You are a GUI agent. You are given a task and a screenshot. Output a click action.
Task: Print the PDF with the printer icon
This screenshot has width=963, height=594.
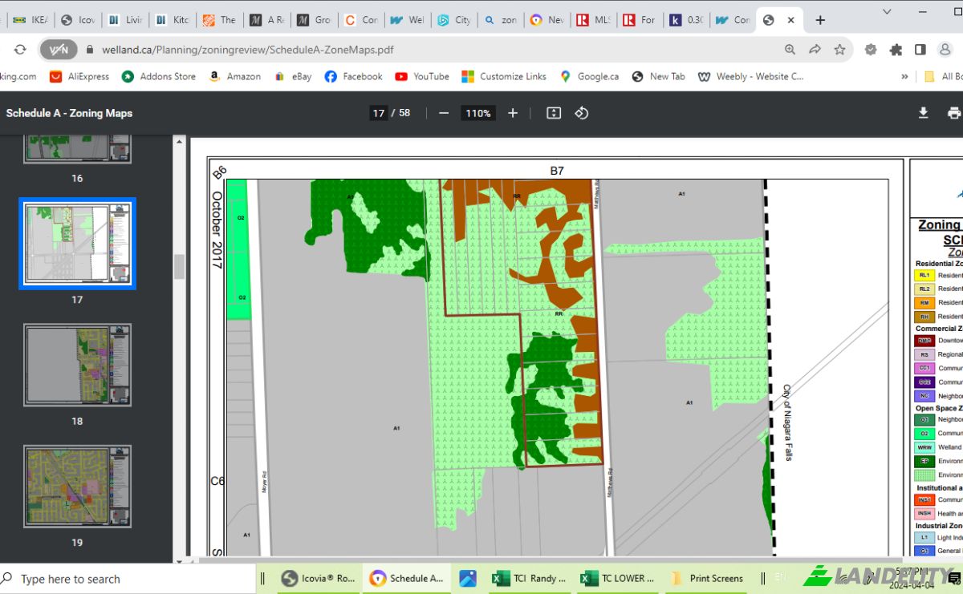(x=954, y=113)
